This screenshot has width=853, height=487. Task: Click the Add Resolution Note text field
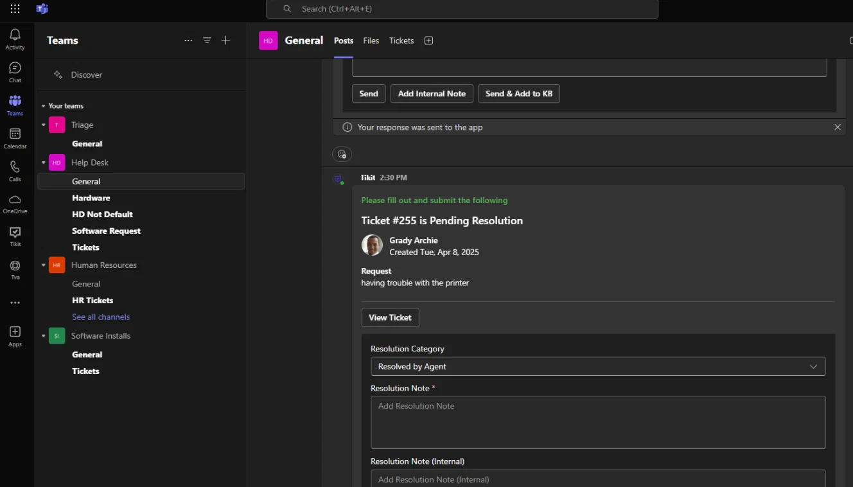pyautogui.click(x=598, y=422)
